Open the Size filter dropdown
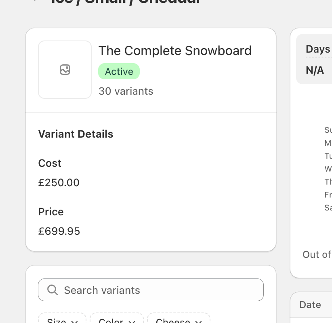This screenshot has width=332, height=323. 62,320
